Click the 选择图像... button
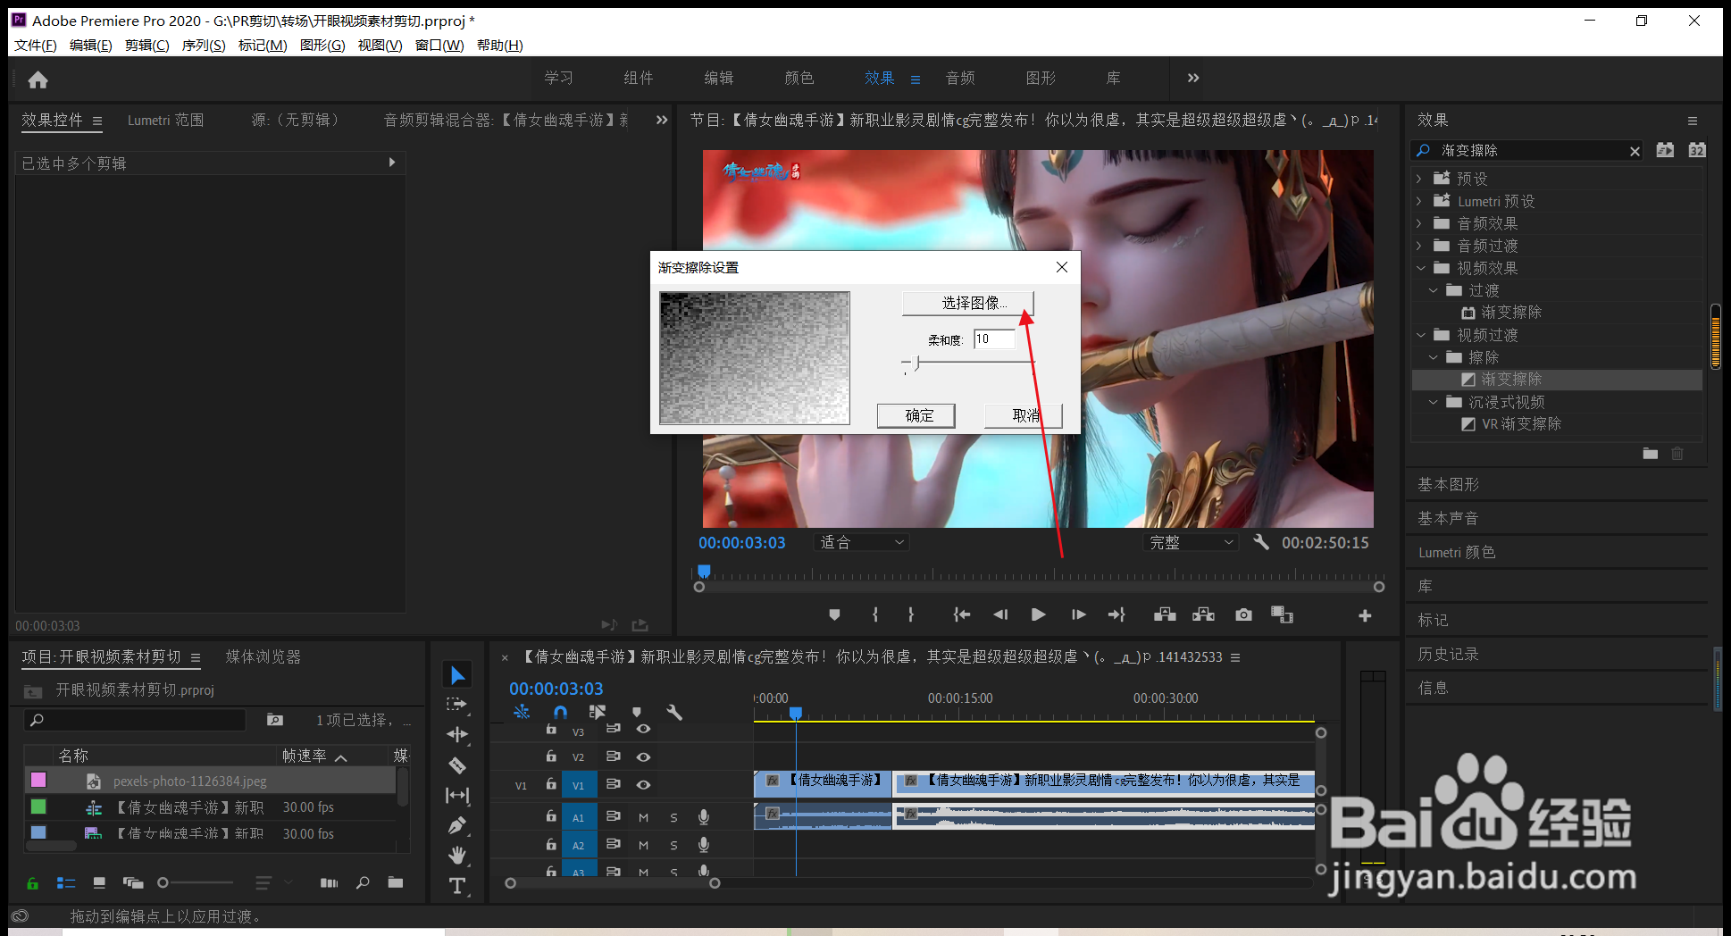1731x936 pixels. coord(968,304)
